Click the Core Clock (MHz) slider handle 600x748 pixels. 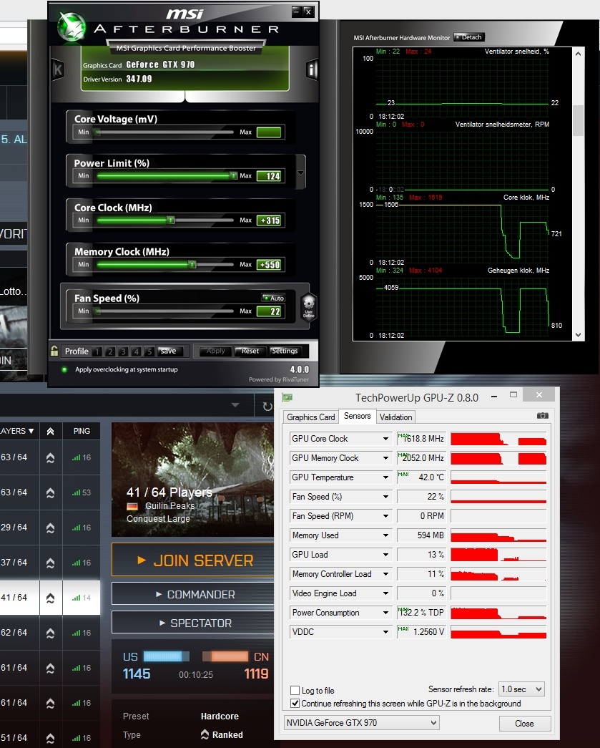(x=170, y=220)
